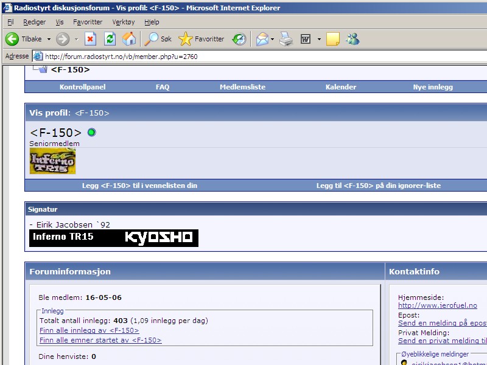Open the Søk search tool
This screenshot has height=365, width=487.
[158, 39]
